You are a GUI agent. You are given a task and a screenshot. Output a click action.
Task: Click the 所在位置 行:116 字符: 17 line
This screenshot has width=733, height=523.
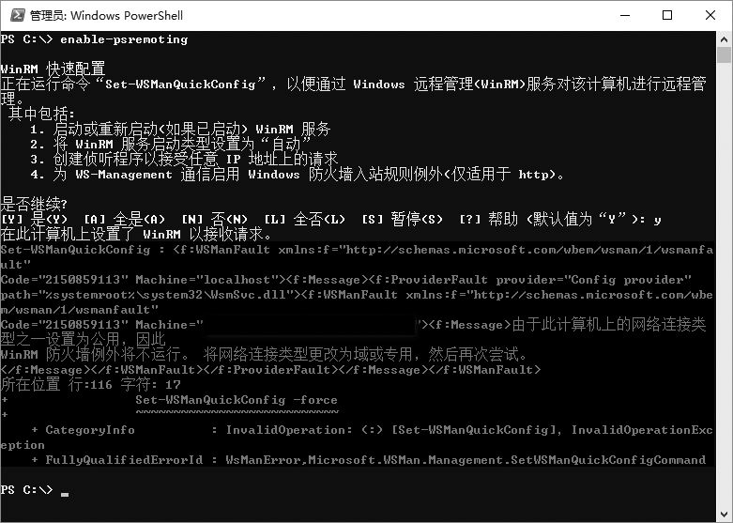point(91,385)
